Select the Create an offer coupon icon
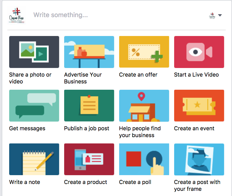Viewport: 232px width, 196px height. point(144,52)
